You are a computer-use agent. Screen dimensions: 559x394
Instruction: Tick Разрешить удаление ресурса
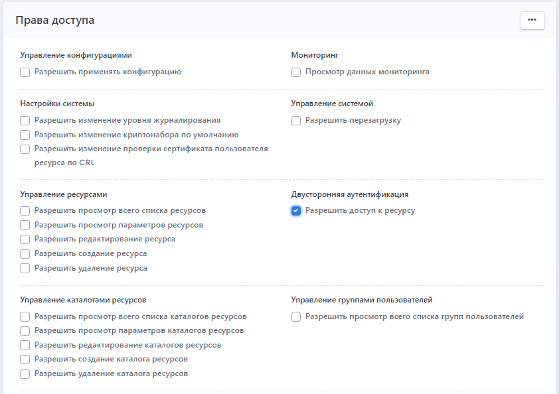click(x=25, y=268)
